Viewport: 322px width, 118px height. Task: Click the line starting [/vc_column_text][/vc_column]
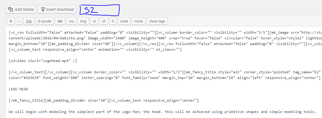coord(165,72)
